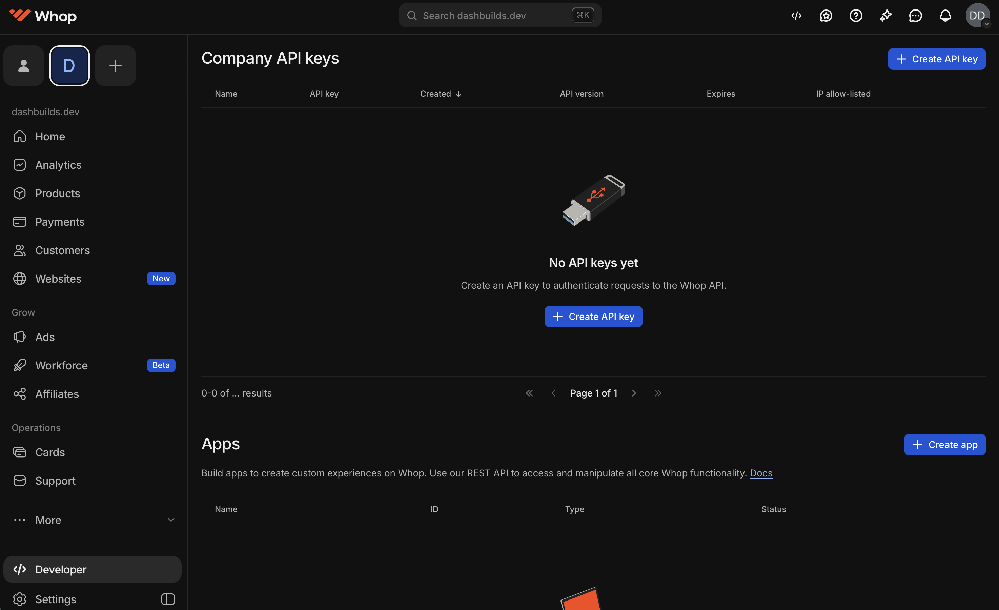The image size is (999, 610).
Task: Click the Expires column header
Action: (x=720, y=94)
